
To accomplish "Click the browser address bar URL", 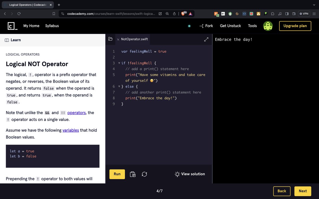I will pos(111,14).
